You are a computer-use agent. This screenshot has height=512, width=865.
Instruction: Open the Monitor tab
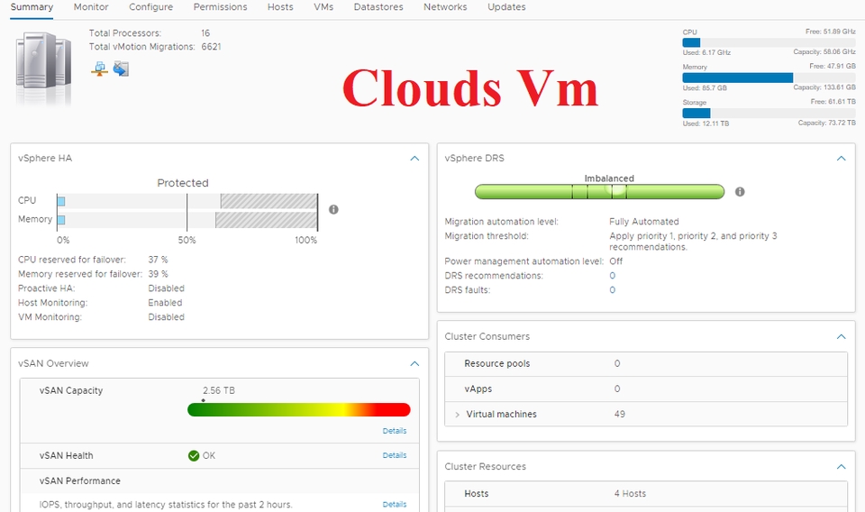91,7
